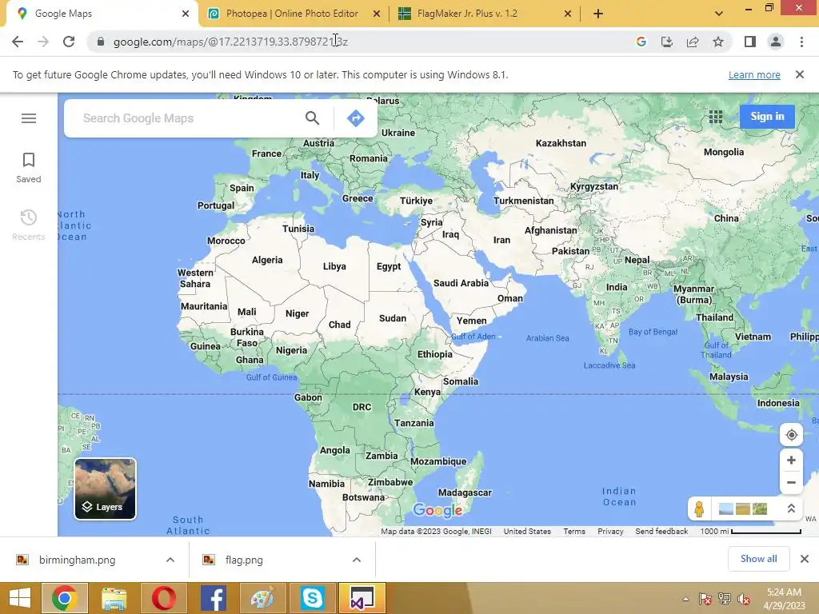Click Send feedback link
Viewport: 819px width, 614px height.
(661, 532)
